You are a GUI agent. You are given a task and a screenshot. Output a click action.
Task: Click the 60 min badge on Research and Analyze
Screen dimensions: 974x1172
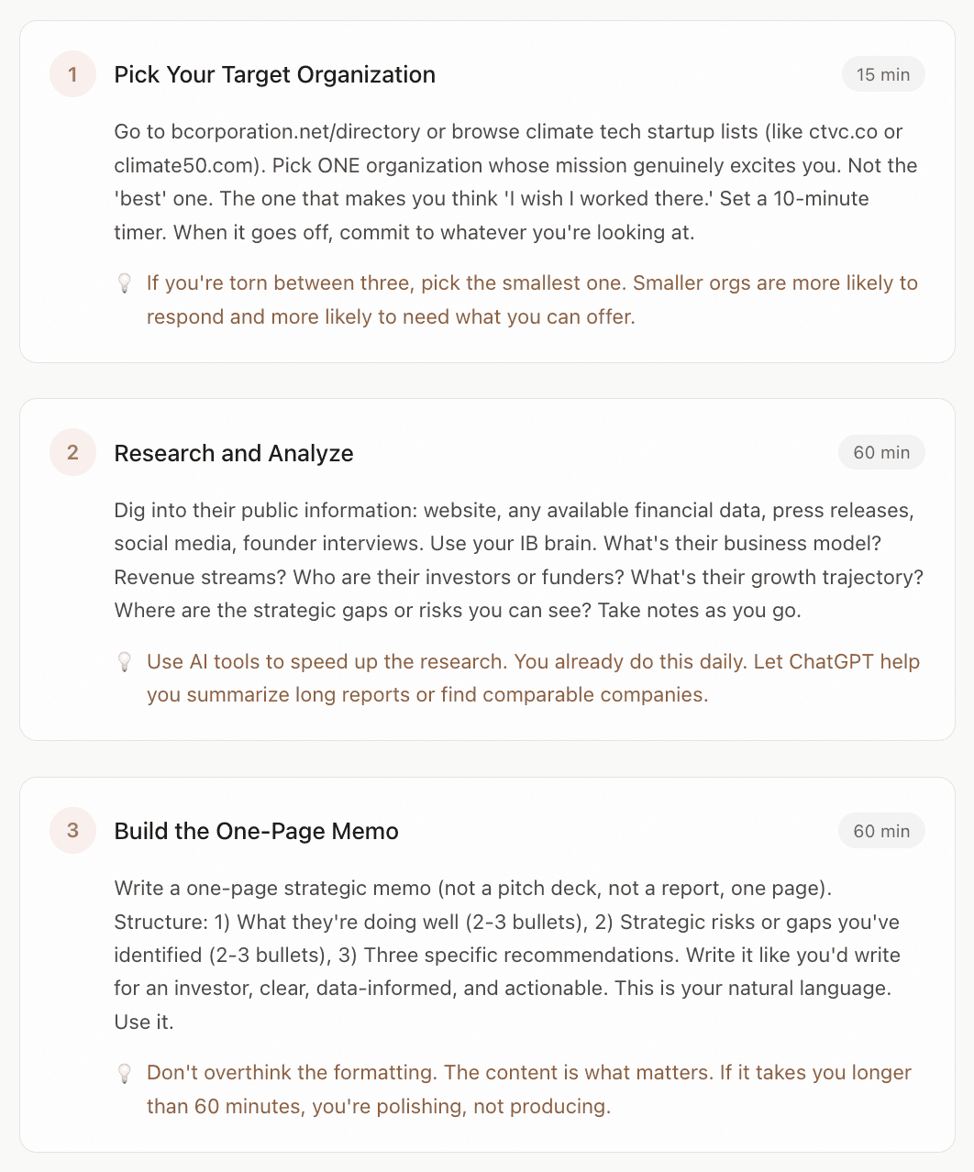click(x=880, y=453)
